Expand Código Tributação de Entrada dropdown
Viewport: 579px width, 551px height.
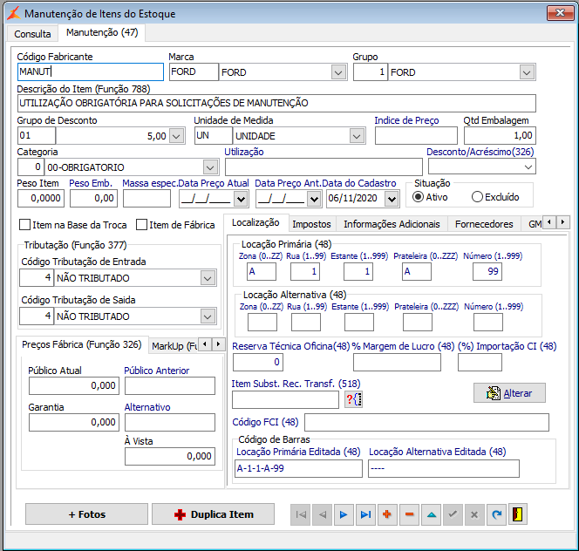(x=208, y=278)
